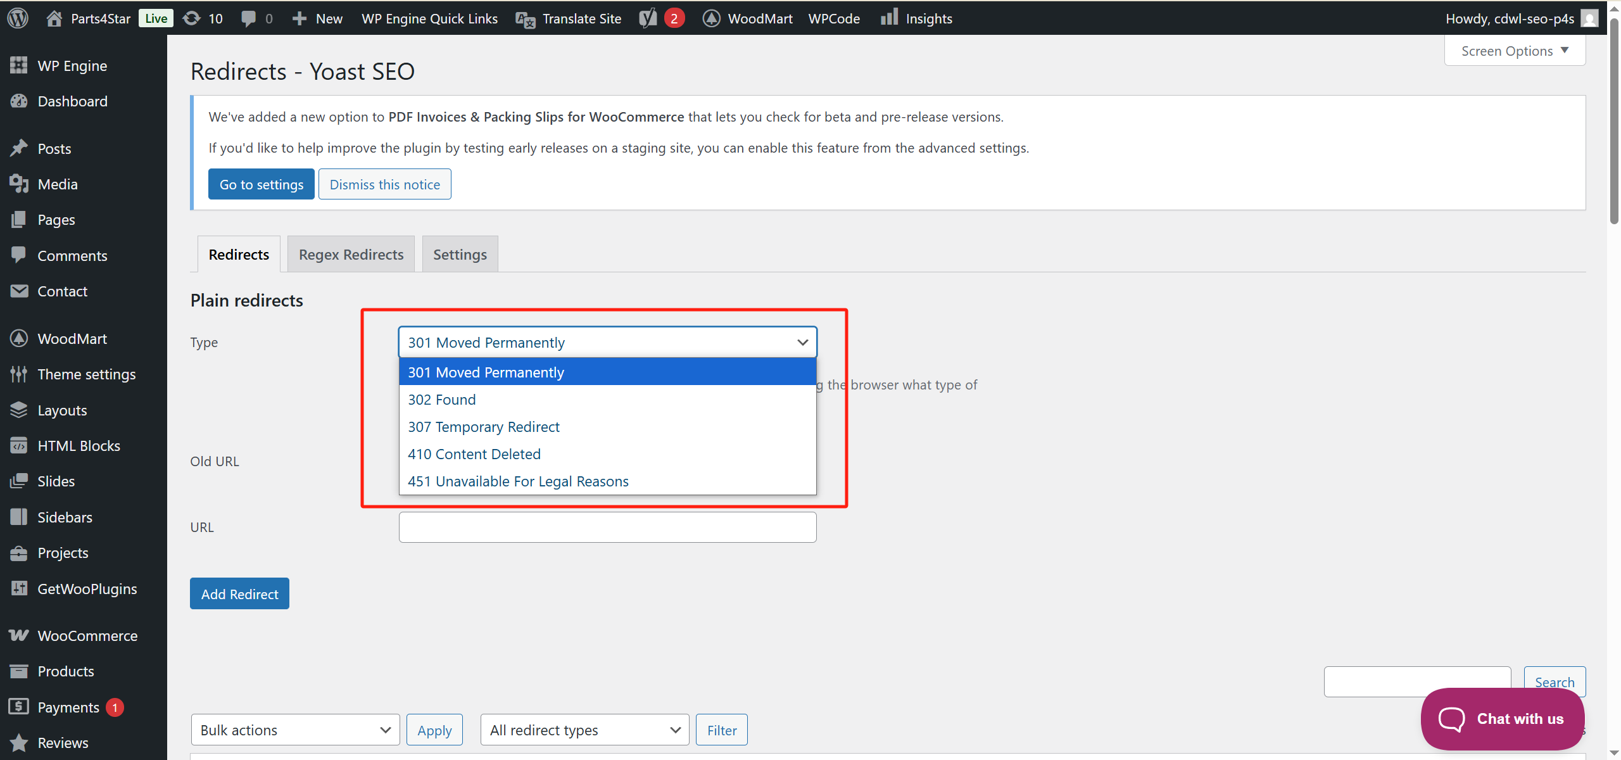
Task: Click the user avatar next to Howdy
Action: click(x=1589, y=18)
